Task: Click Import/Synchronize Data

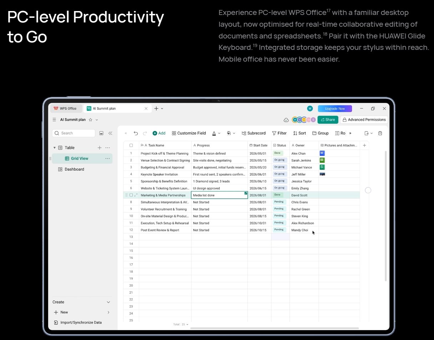Action: click(77, 323)
